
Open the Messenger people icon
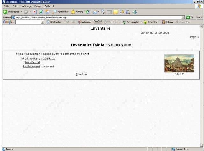coord(135,12)
